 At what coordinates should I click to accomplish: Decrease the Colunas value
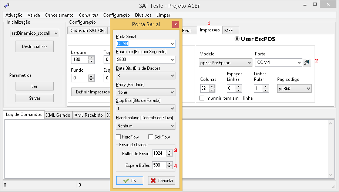point(212,90)
